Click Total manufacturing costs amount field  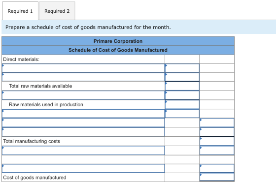(x=217, y=141)
